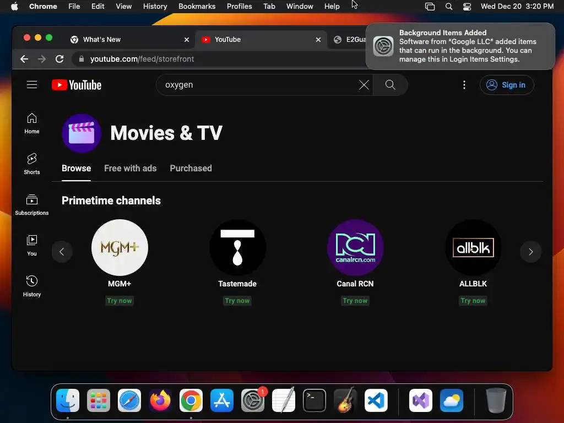Click the date and time in menu bar
This screenshot has height=423, width=564.
point(517,7)
